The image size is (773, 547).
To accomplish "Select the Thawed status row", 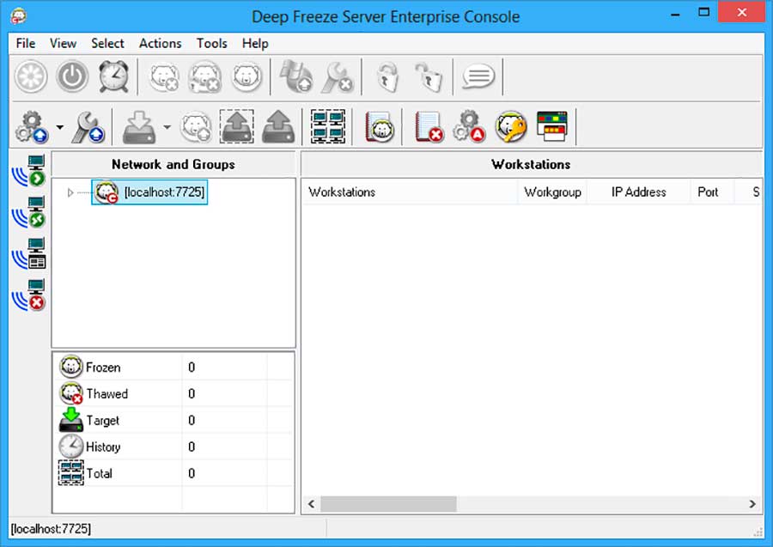I will tap(173, 394).
